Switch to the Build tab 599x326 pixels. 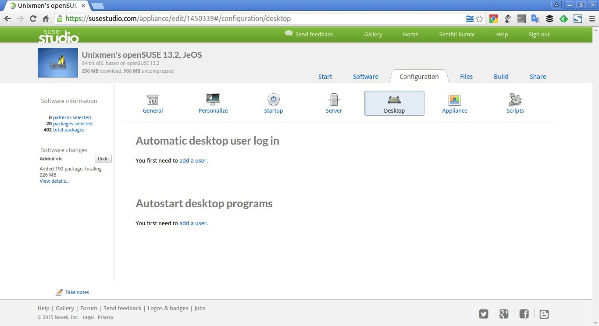[x=501, y=77]
